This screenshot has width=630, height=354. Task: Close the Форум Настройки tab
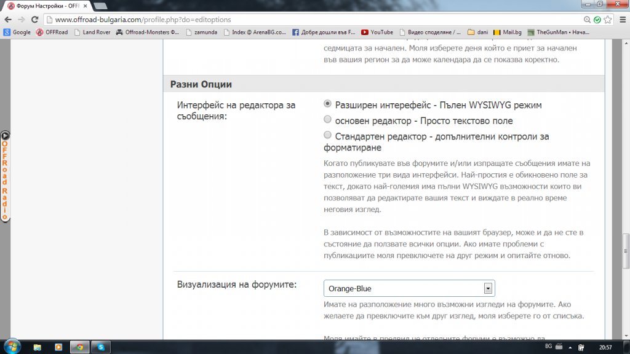tap(85, 6)
